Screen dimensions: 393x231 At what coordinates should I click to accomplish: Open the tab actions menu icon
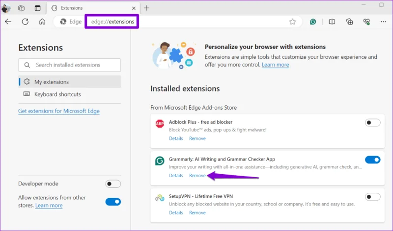[38, 8]
